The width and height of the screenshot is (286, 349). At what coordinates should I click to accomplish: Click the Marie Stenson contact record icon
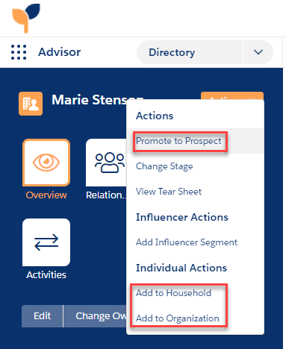[31, 104]
